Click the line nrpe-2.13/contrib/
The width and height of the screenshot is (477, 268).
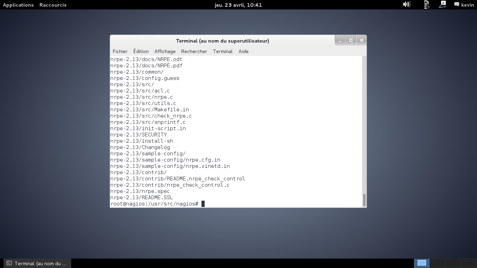point(139,172)
